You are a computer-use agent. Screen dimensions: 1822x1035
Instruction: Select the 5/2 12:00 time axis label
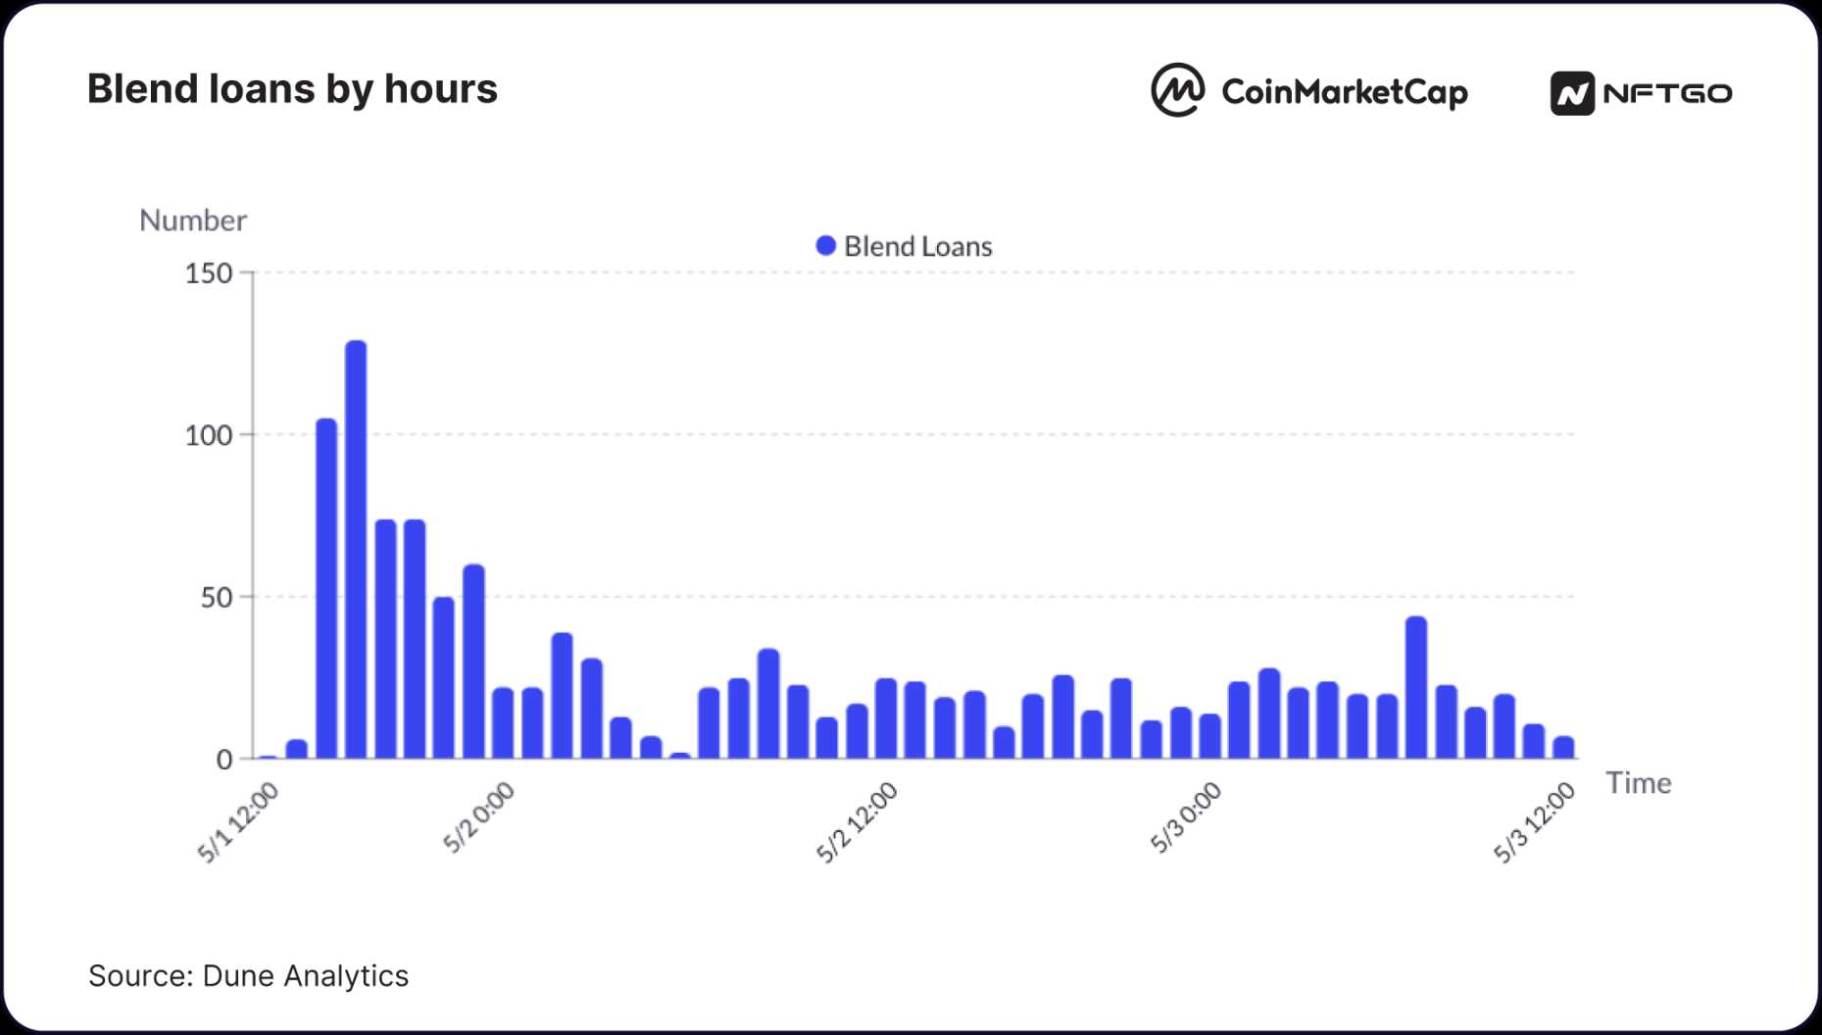coord(856,822)
